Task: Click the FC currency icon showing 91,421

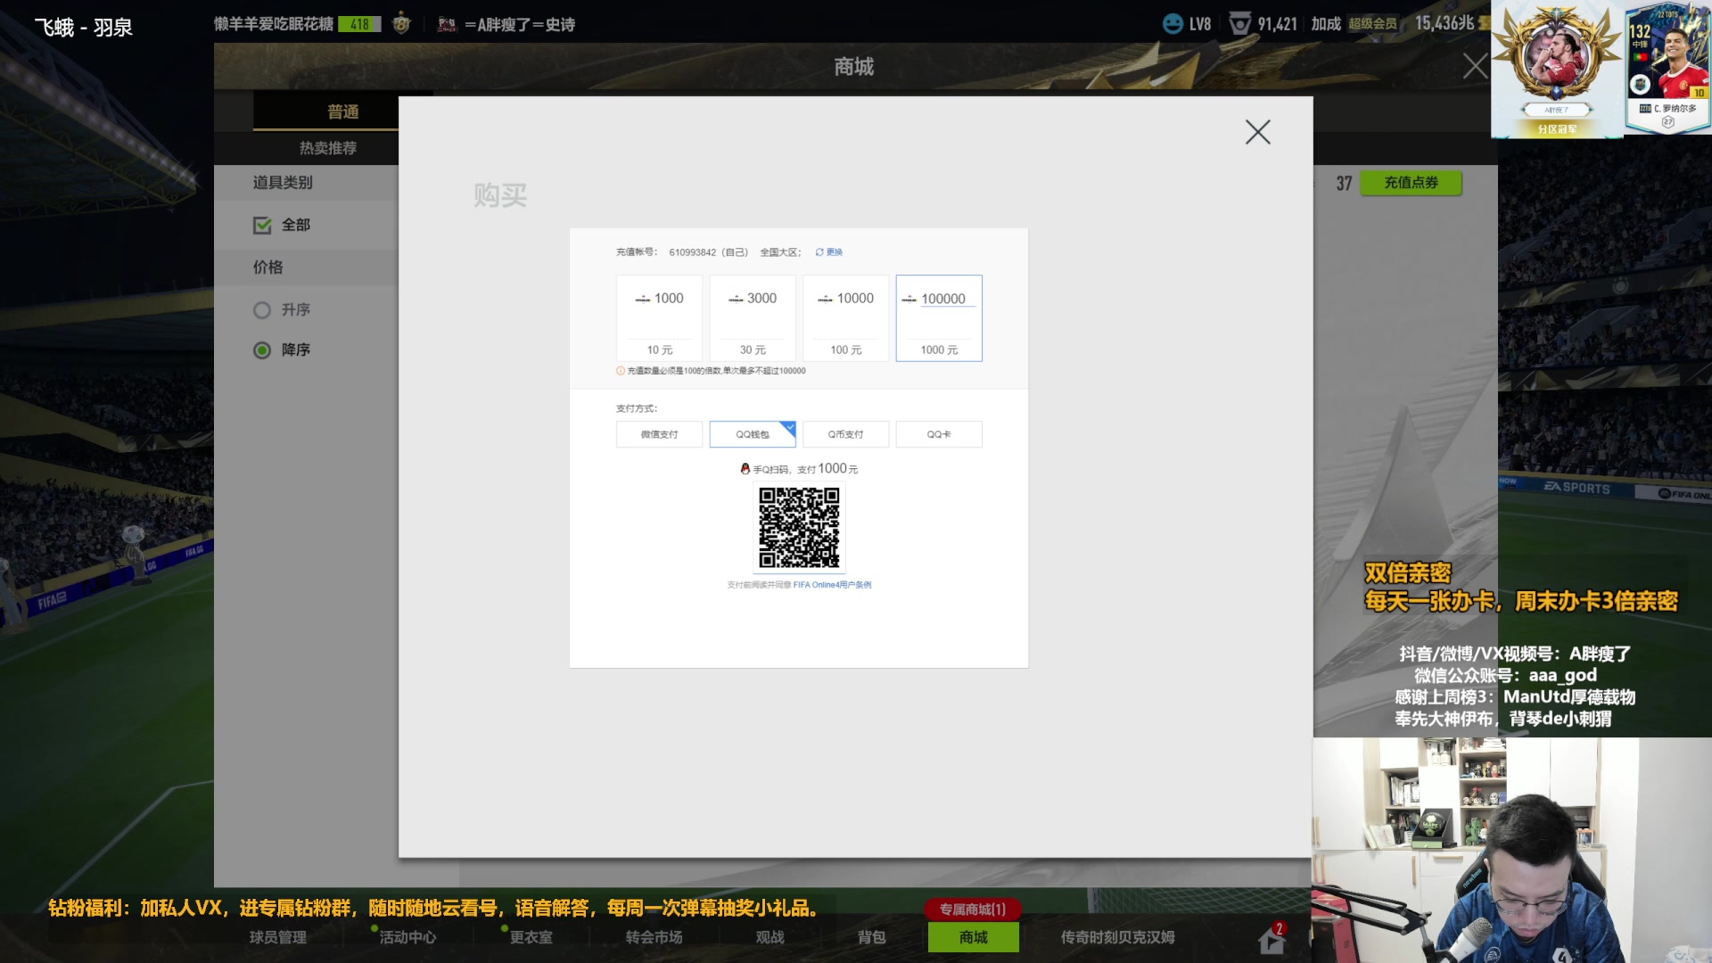Action: point(1239,24)
